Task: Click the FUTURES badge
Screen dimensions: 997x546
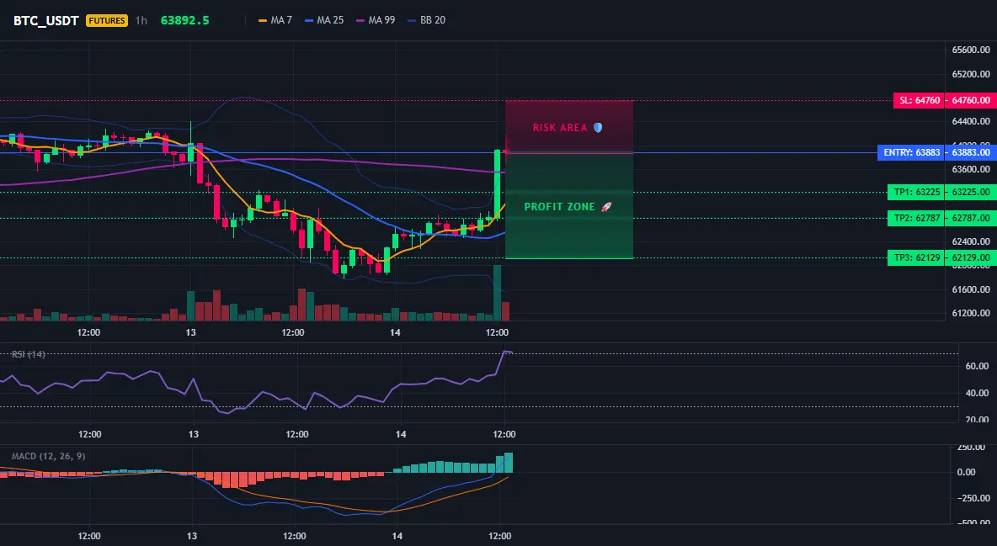Action: (x=107, y=20)
